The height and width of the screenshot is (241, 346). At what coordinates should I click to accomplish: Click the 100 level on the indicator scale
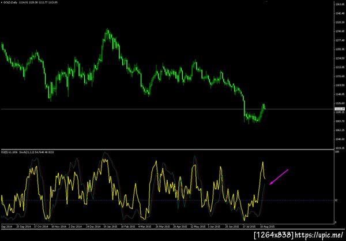pyautogui.click(x=337, y=152)
